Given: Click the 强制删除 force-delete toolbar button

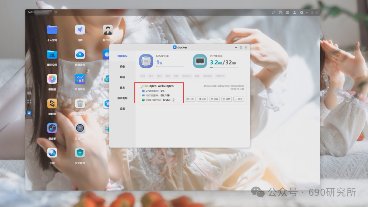Looking at the screenshot, I should [207, 76].
